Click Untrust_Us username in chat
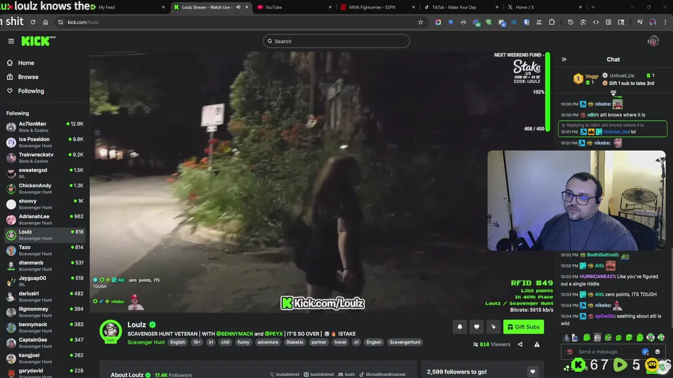673x378 pixels. 615,132
